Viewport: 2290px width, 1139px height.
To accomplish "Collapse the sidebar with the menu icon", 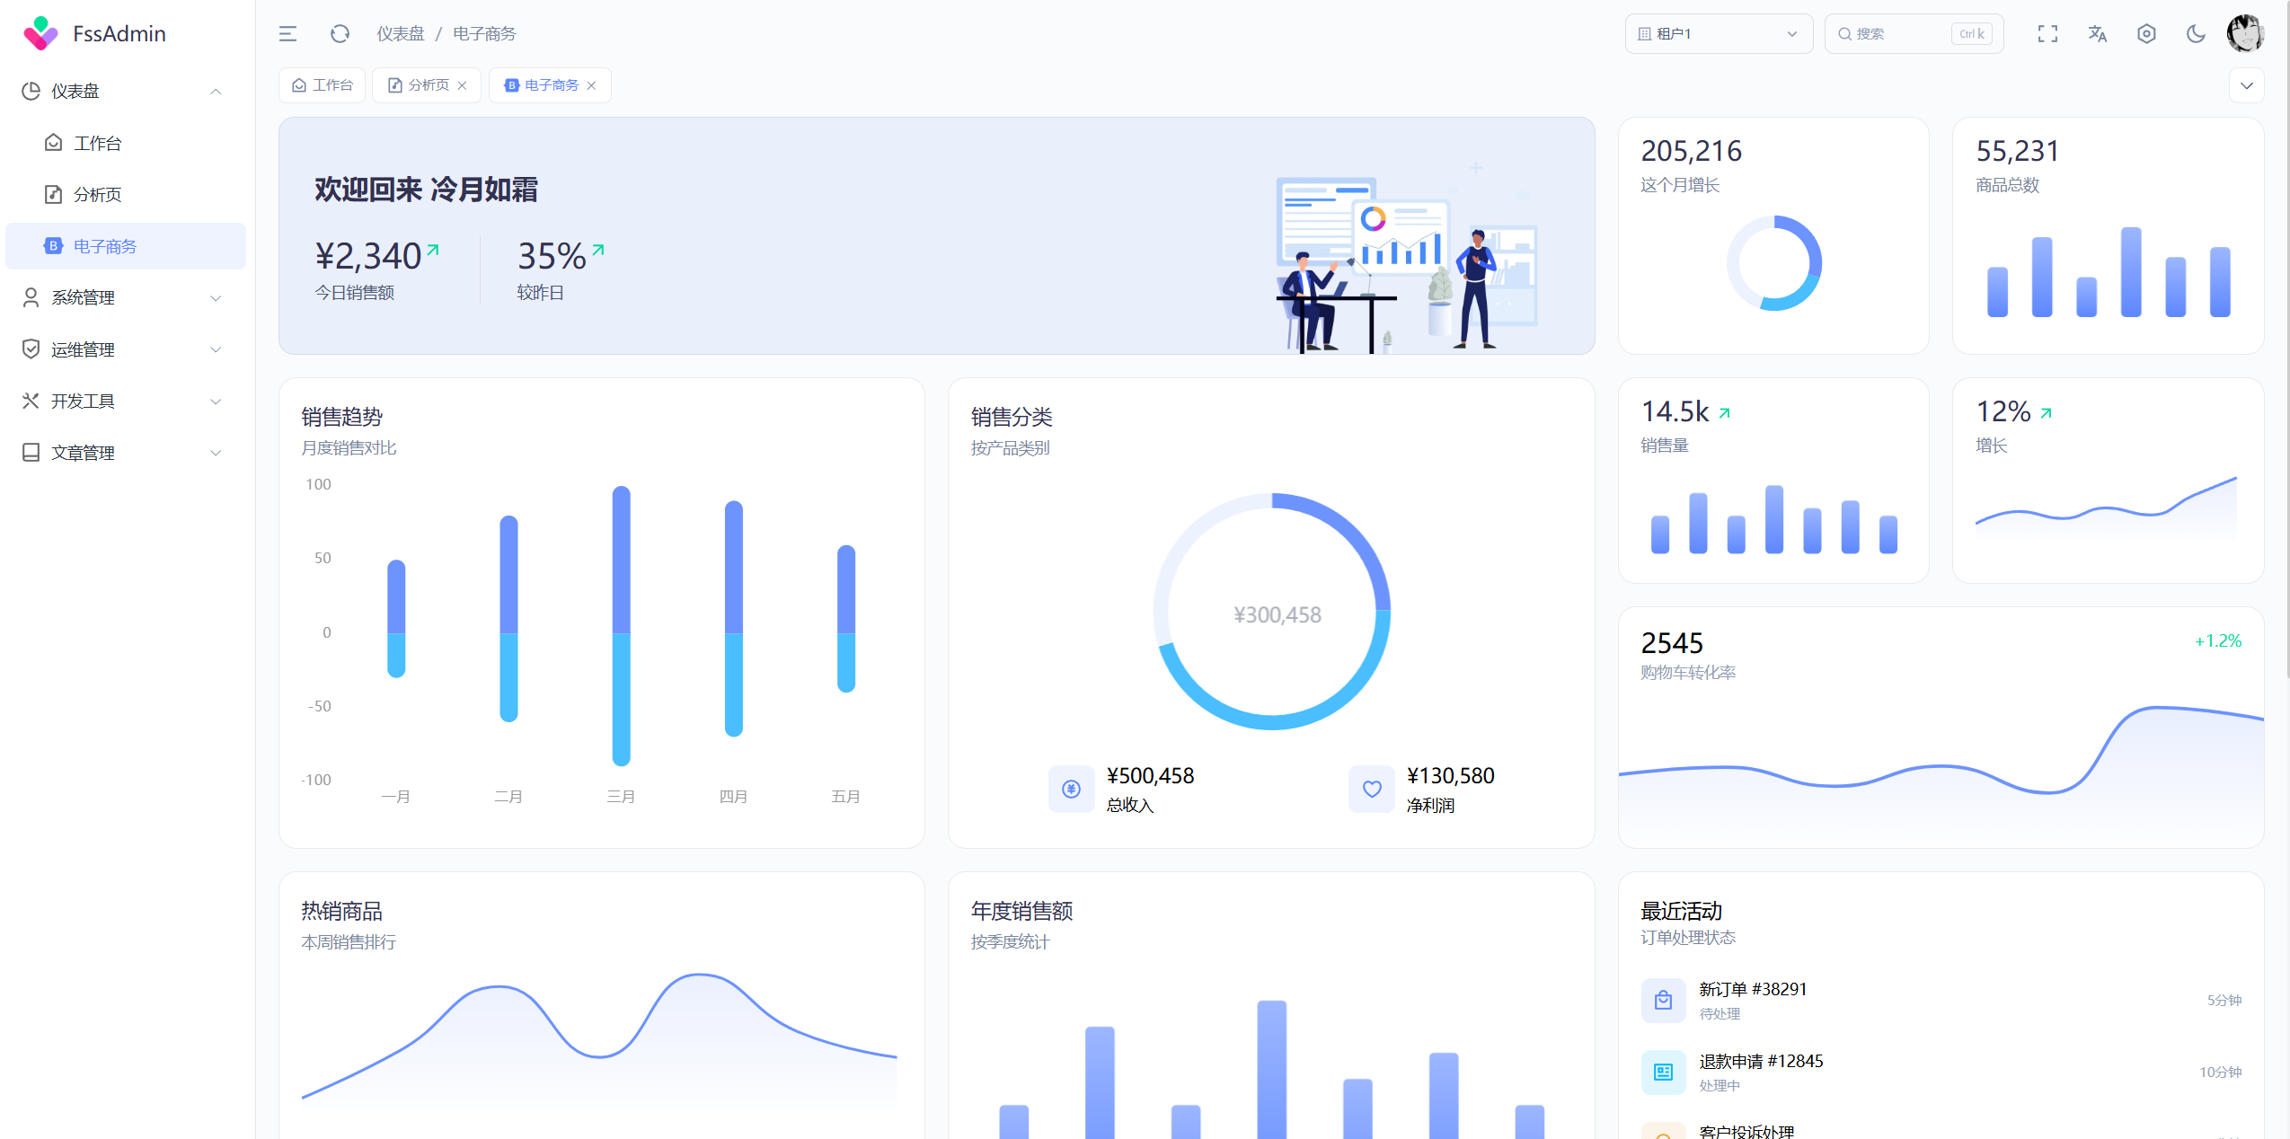I will tap(287, 34).
